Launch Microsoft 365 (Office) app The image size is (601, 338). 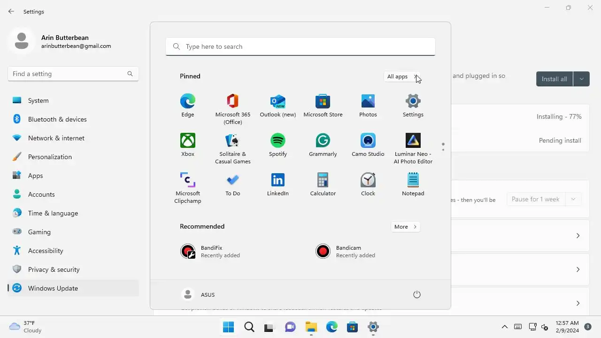pos(233,109)
